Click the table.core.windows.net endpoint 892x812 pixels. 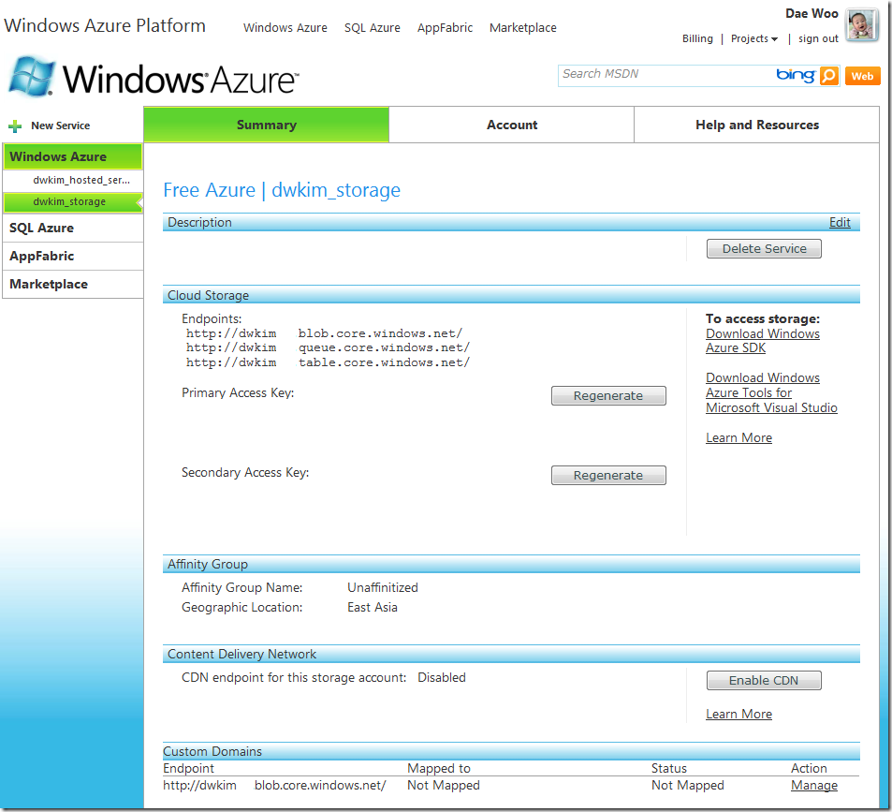(x=328, y=362)
